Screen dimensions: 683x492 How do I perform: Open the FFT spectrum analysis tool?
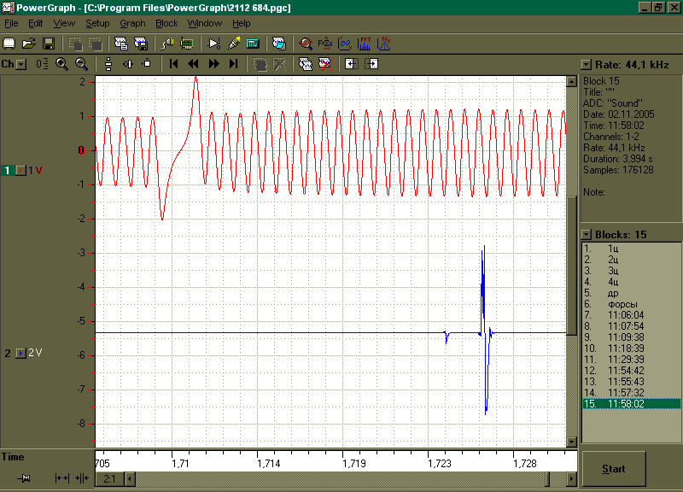pyautogui.click(x=365, y=44)
